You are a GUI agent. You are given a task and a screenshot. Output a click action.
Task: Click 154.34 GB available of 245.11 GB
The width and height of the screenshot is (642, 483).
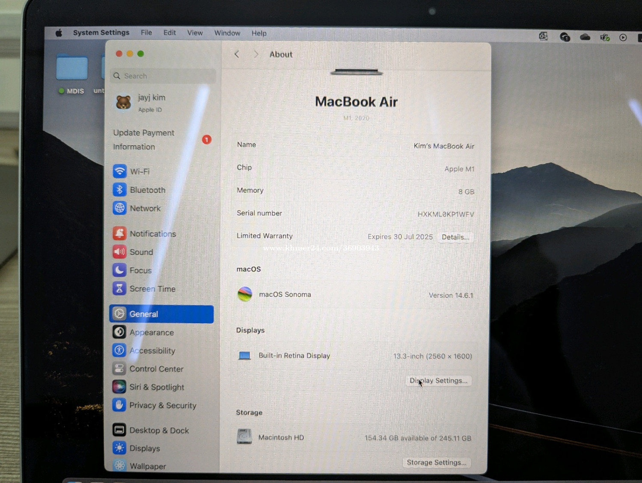[418, 438]
